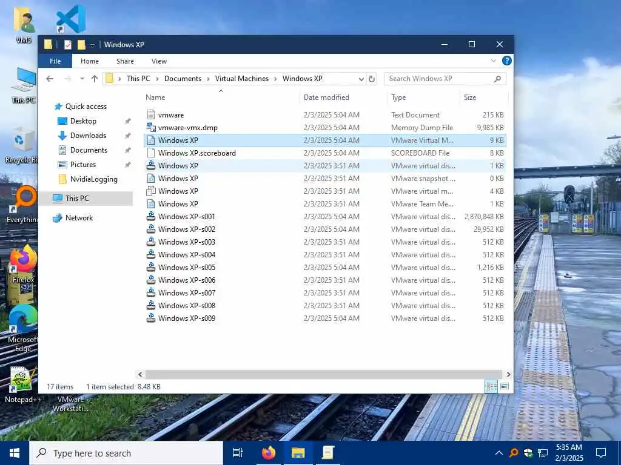Image resolution: width=621 pixels, height=465 pixels.
Task: Navigate to Documents in breadcrumb path
Action: point(183,79)
